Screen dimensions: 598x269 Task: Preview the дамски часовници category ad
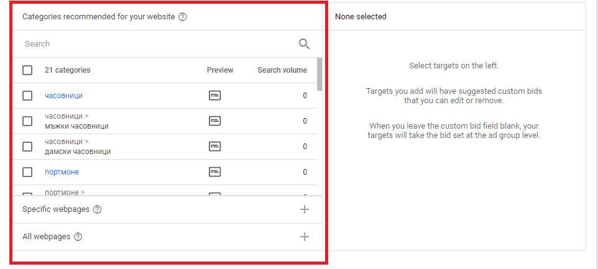(x=214, y=147)
